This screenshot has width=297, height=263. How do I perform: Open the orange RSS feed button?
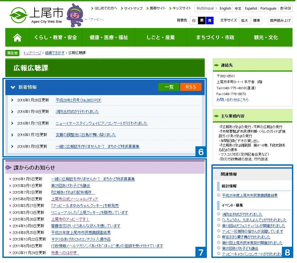tap(191, 87)
